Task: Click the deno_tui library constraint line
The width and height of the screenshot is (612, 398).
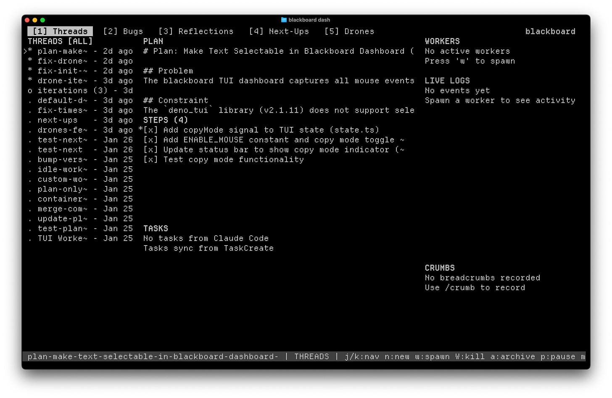Action: tap(279, 110)
